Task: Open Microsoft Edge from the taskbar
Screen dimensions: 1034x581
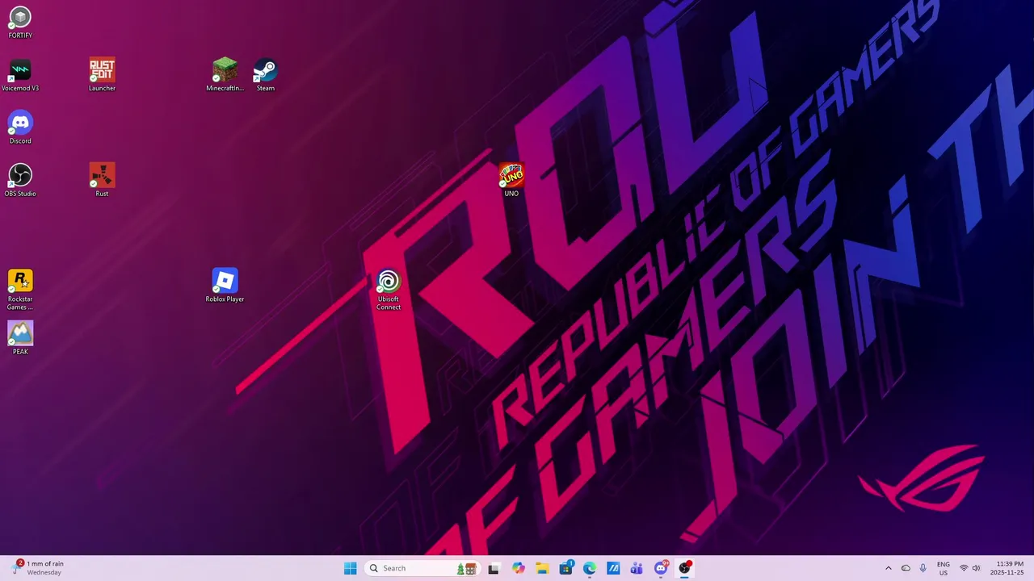Action: pyautogui.click(x=590, y=568)
